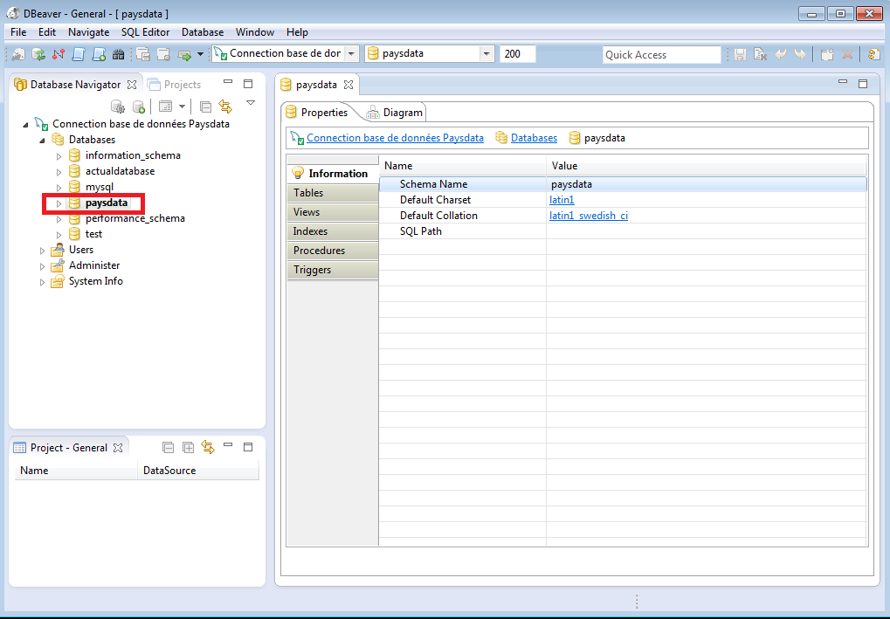Expand the Administer tree node

point(42,266)
